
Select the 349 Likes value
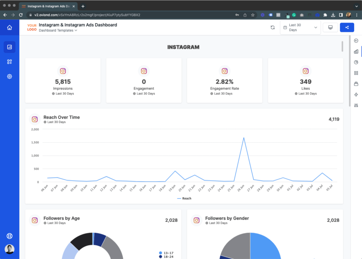tap(306, 82)
